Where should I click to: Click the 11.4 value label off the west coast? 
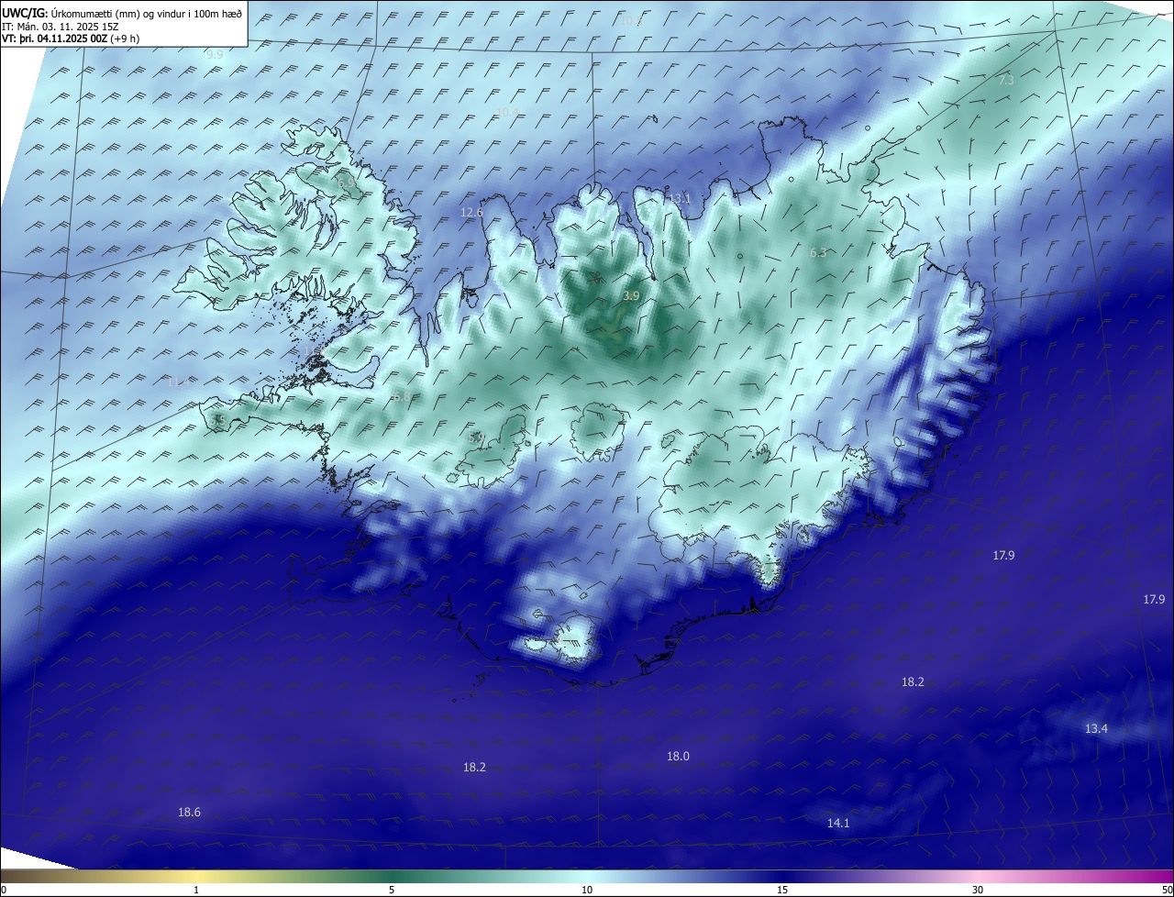180,381
